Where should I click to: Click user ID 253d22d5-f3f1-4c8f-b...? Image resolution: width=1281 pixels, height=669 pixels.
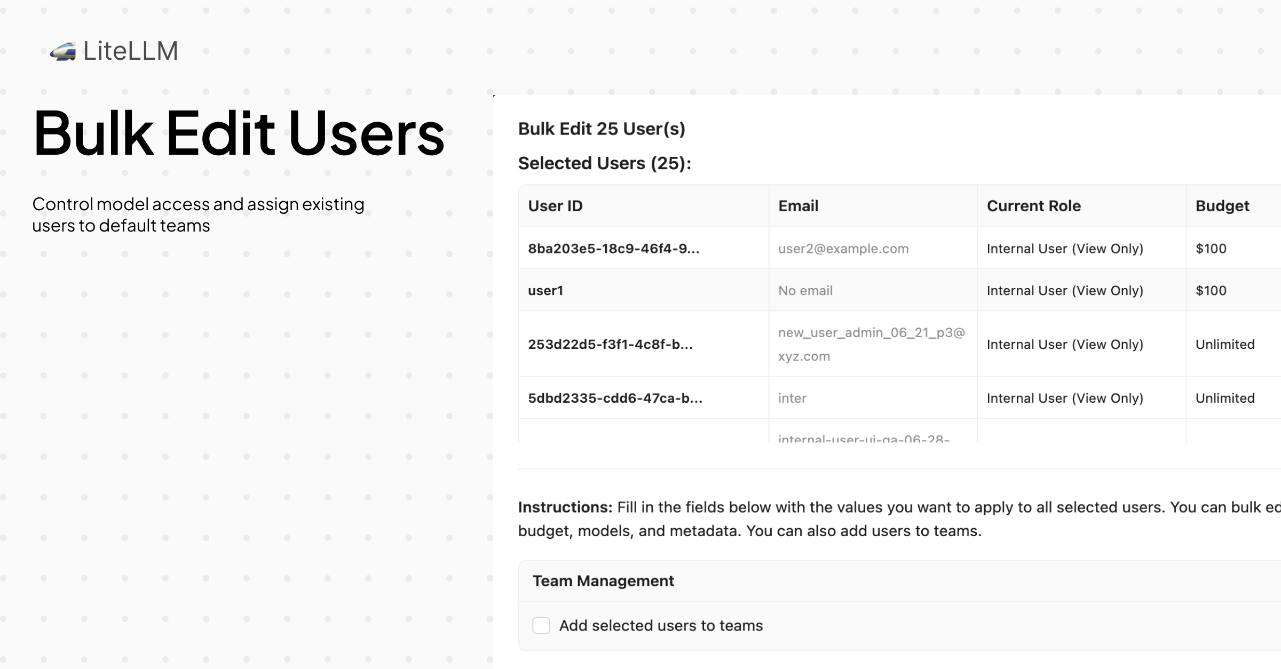(x=610, y=345)
